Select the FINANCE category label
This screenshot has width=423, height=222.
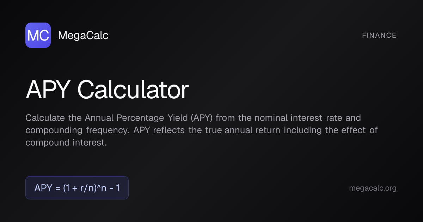379,35
